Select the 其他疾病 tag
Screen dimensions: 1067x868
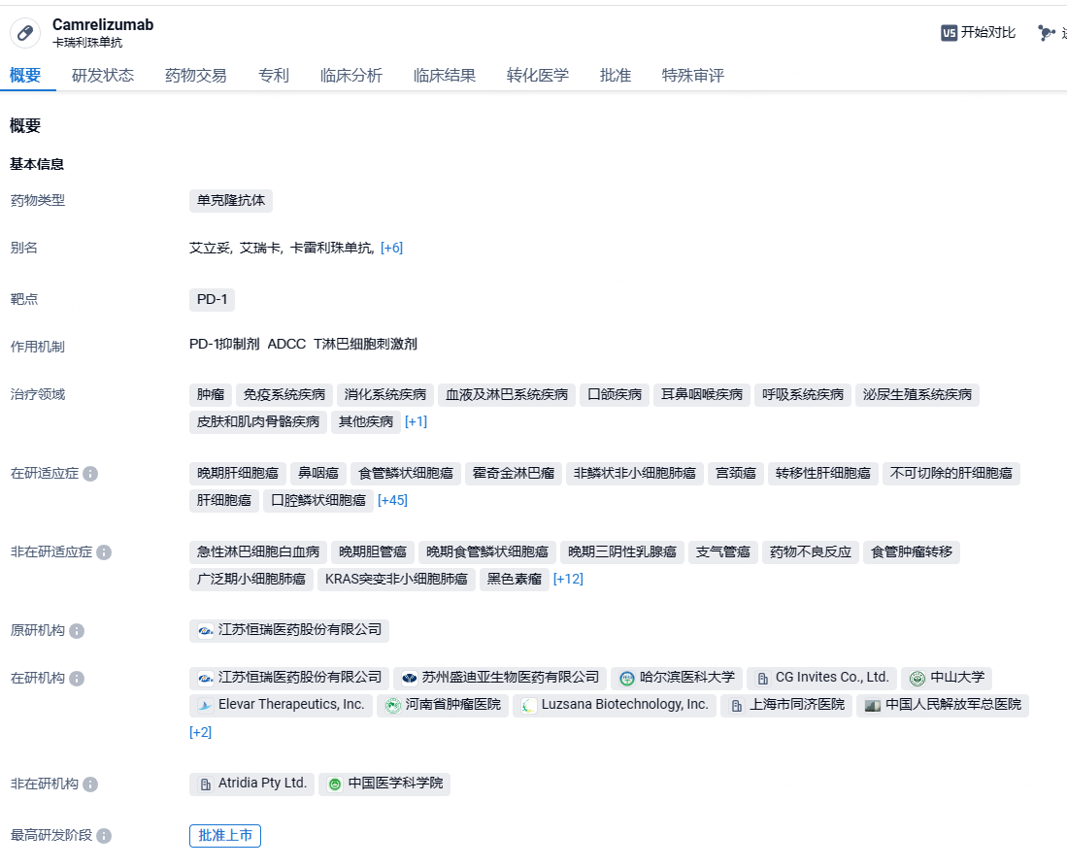[x=366, y=422]
